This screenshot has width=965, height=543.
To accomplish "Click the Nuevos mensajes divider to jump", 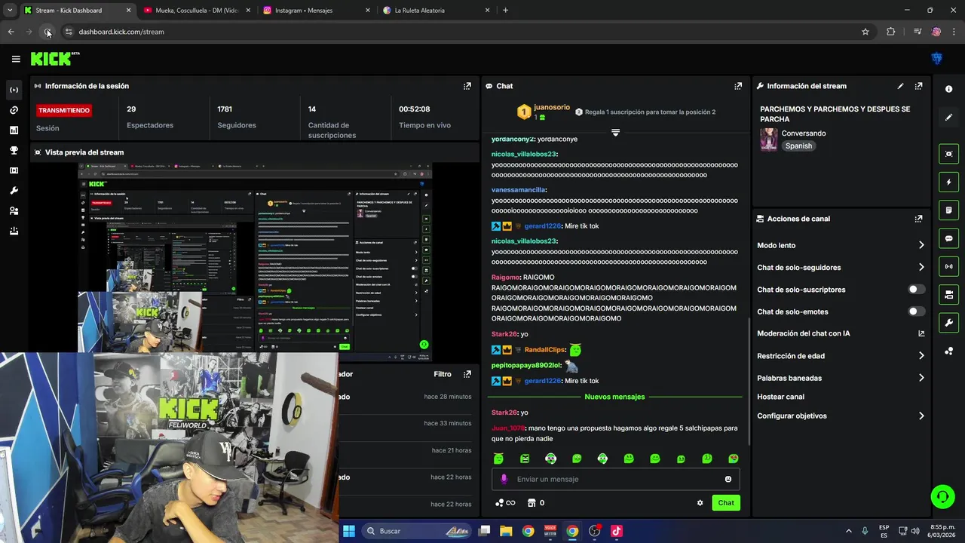I will click(614, 397).
